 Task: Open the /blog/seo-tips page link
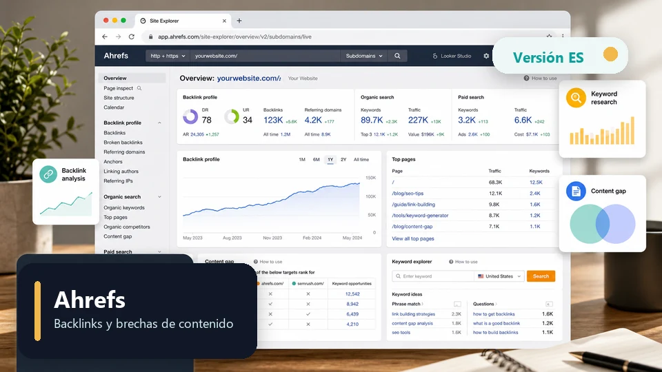[408, 194]
